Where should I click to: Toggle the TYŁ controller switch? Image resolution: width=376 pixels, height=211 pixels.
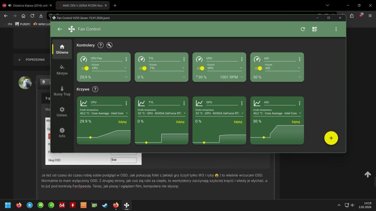(x=143, y=68)
